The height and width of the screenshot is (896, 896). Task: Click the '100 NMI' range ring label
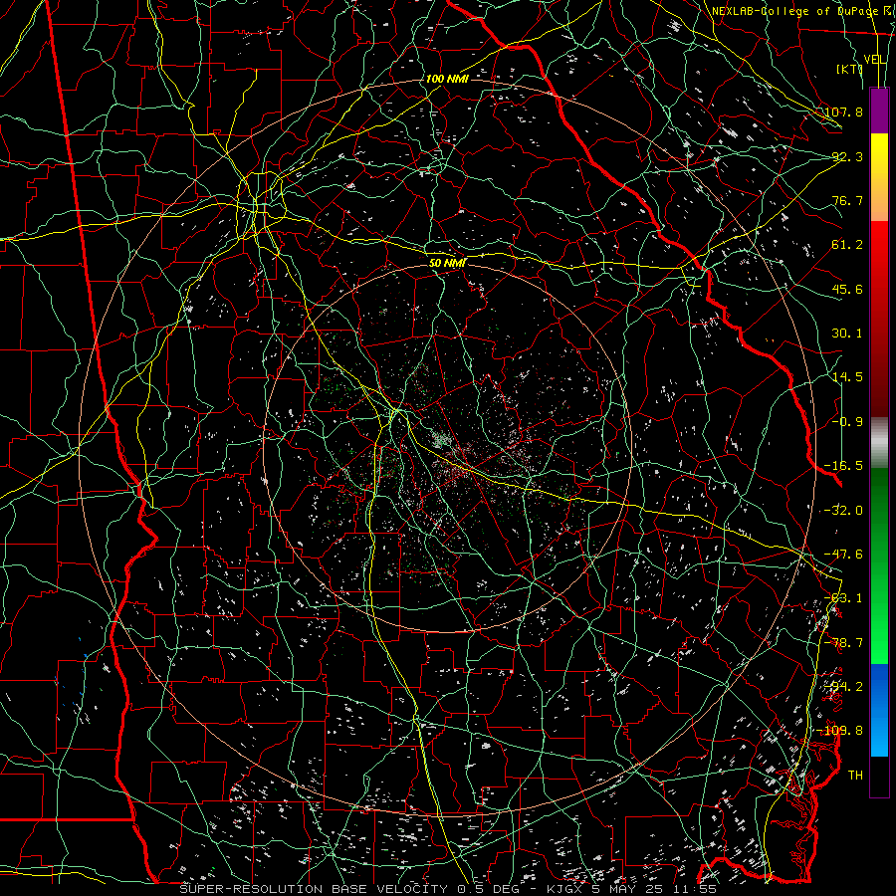coord(447,79)
